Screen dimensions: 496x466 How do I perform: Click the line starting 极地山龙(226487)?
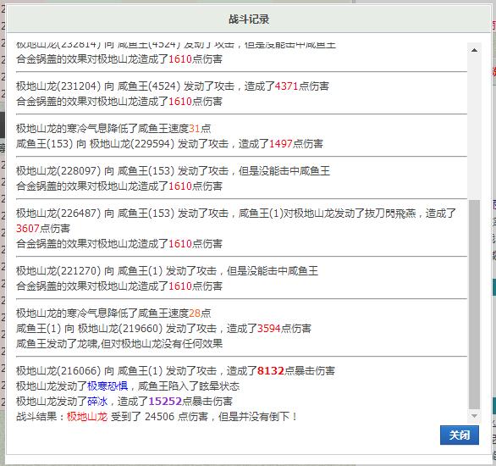(236, 220)
